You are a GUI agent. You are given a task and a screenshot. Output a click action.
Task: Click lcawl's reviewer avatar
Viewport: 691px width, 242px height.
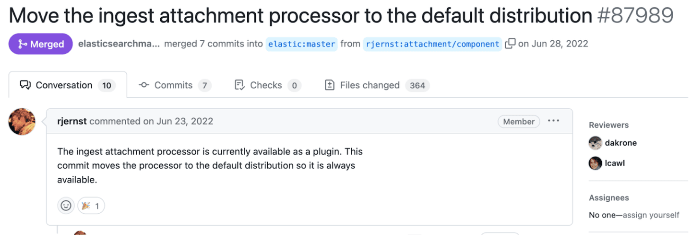(595, 163)
